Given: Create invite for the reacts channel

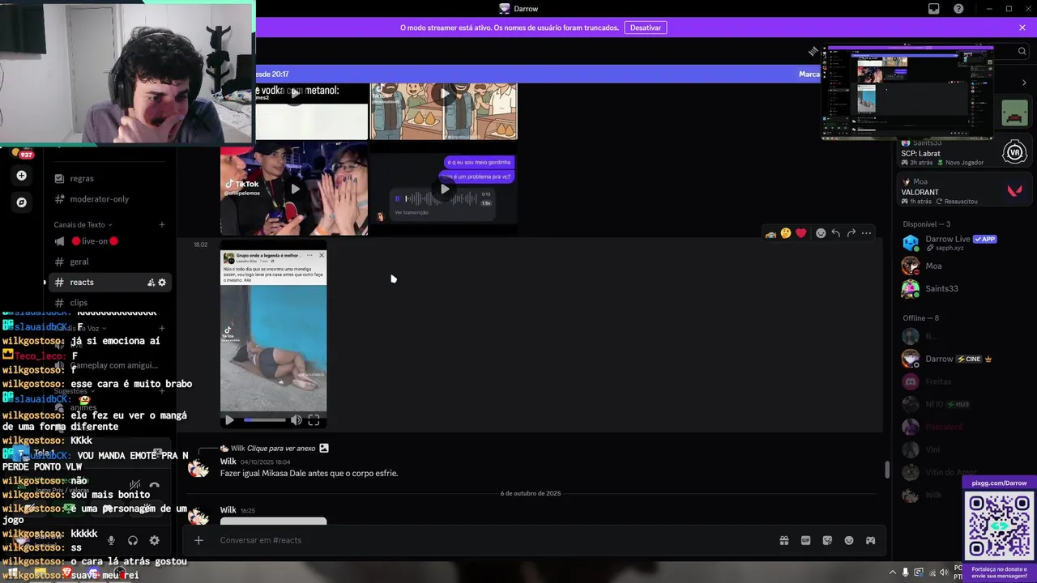Looking at the screenshot, I should coord(151,283).
